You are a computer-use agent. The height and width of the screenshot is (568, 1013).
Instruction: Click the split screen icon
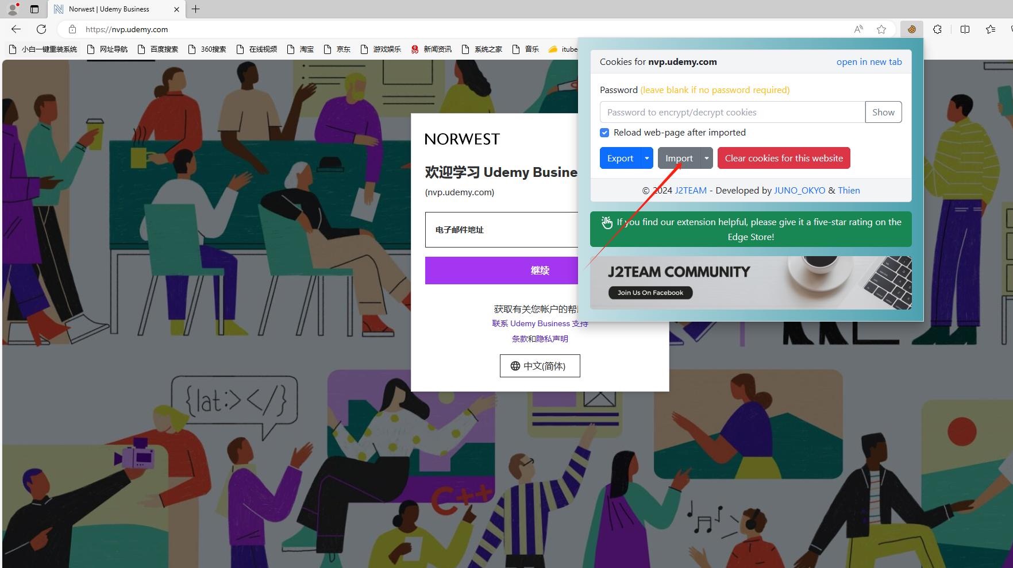coord(965,29)
